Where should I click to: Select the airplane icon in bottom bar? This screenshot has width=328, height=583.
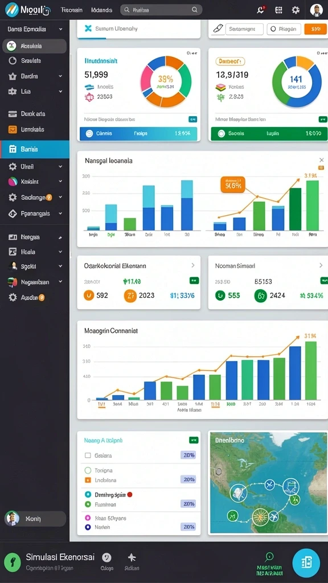tap(132, 557)
